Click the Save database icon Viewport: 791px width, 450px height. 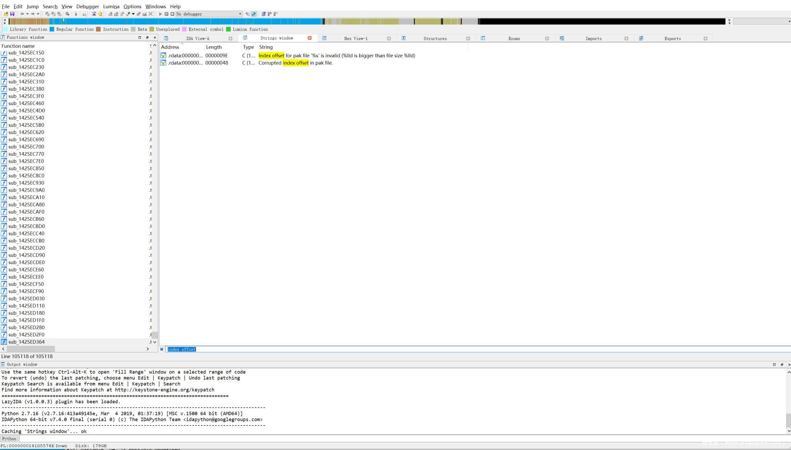coord(12,14)
